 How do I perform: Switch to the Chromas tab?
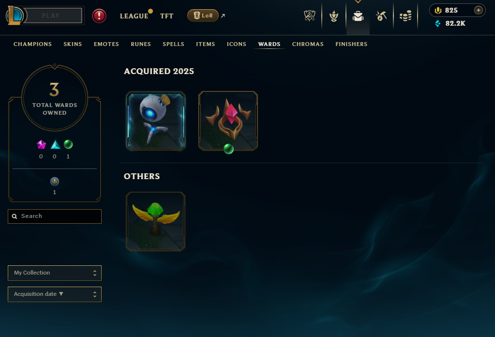pyautogui.click(x=308, y=44)
